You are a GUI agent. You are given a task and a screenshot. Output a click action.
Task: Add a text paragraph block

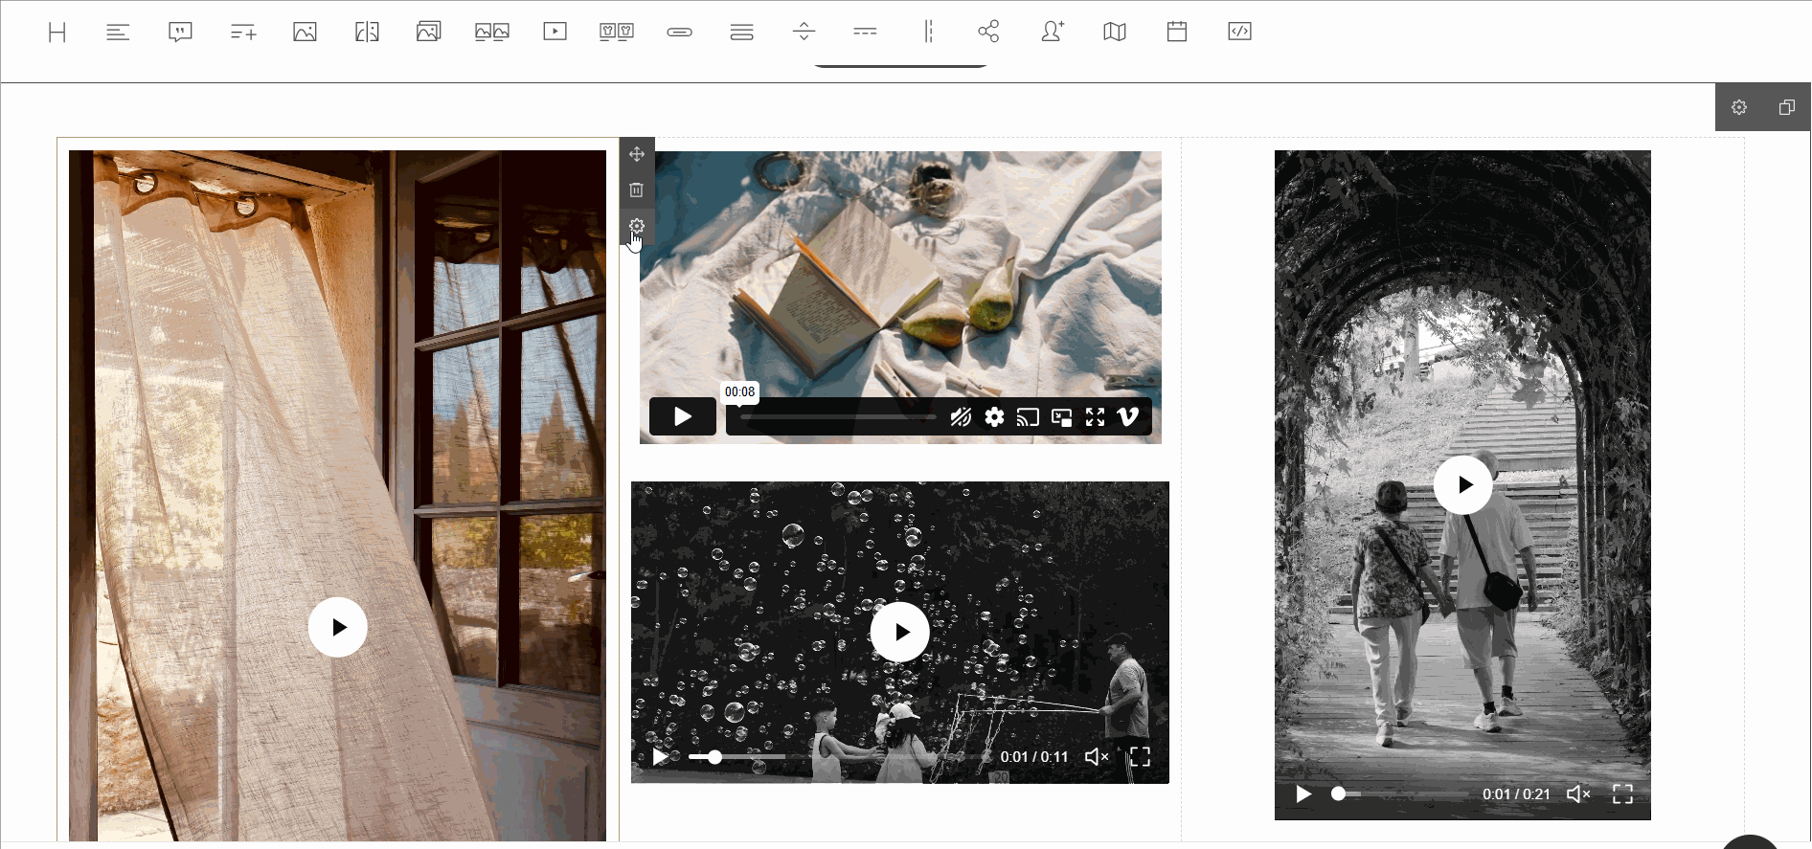118,33
